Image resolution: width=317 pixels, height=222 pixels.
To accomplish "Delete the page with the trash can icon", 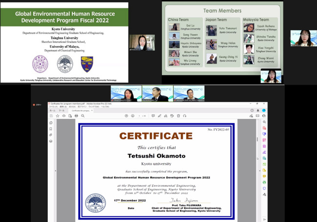I will 178,116.
